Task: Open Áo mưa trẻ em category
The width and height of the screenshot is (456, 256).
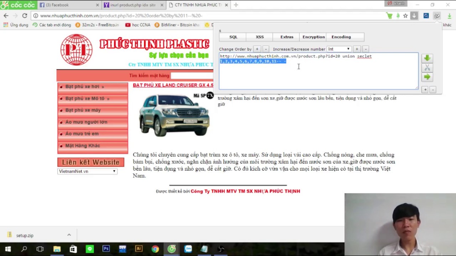Action: click(x=93, y=134)
